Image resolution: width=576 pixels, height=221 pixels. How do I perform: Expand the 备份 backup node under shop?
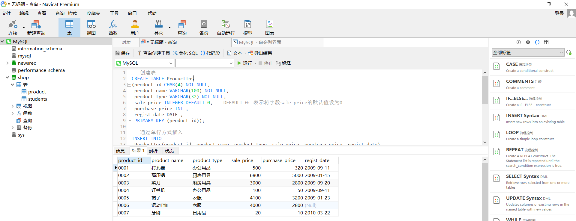coord(13,128)
